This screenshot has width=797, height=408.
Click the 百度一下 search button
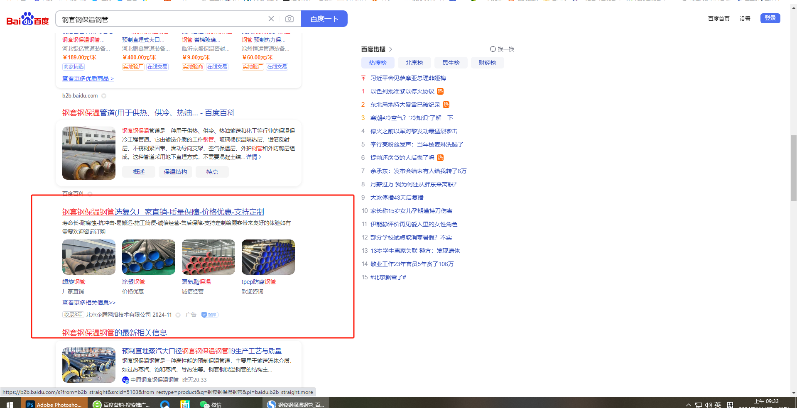coord(324,19)
